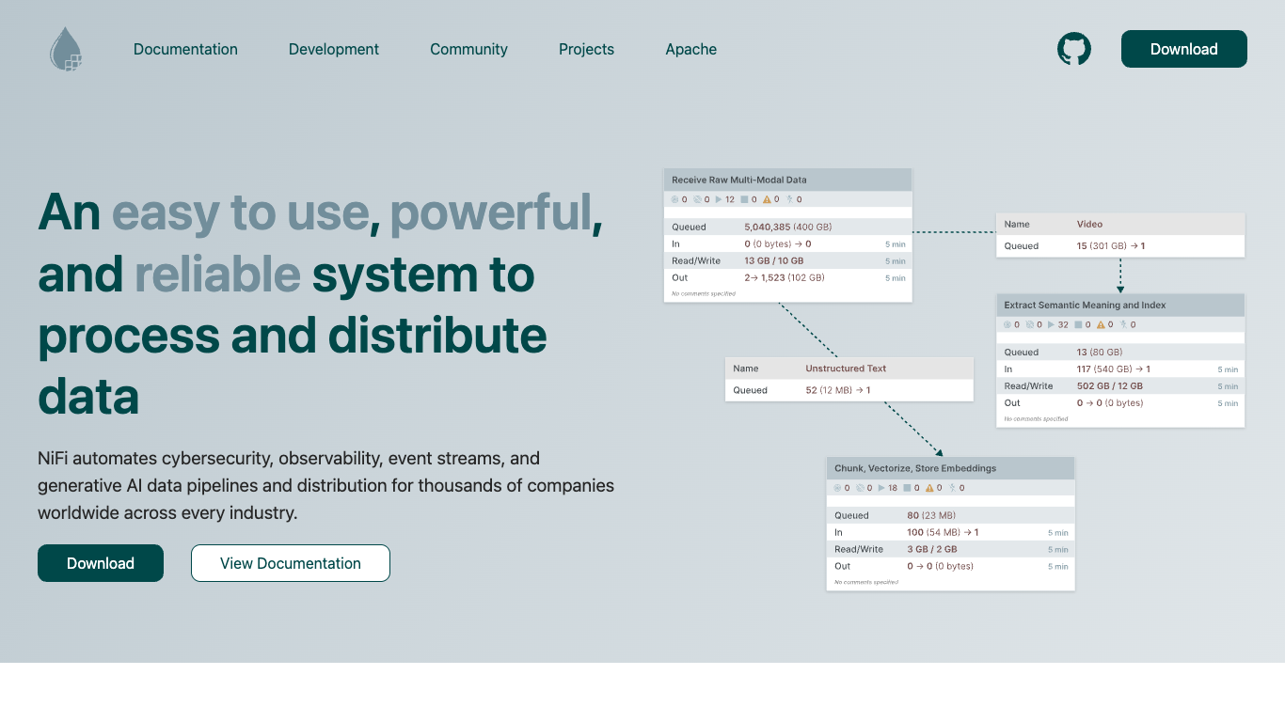Click not-transmitting icon in Extract Semantic Meaning card
This screenshot has height=722, width=1285.
point(1029,324)
